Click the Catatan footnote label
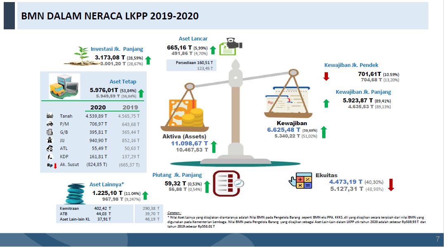Image resolution: width=444 pixels, height=247 pixels. [174, 213]
